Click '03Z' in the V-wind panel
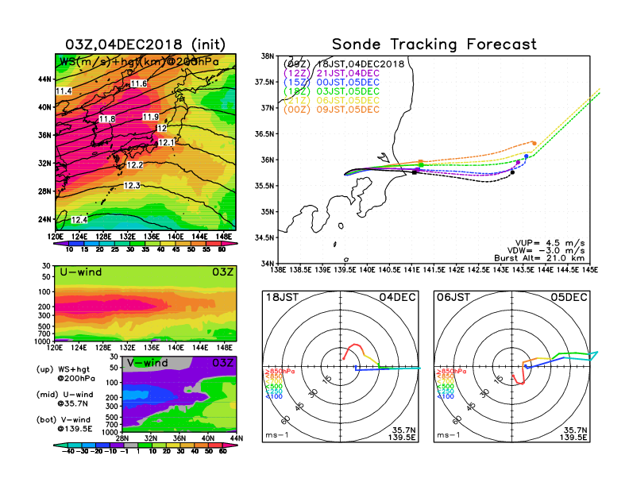 click(x=222, y=363)
